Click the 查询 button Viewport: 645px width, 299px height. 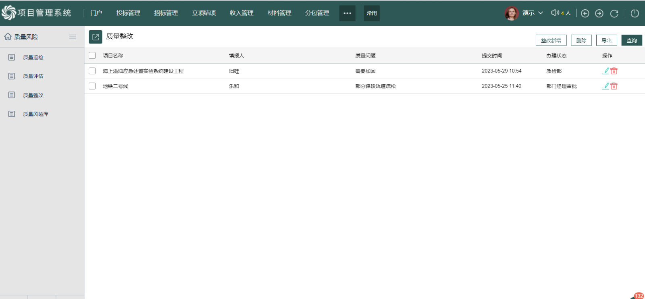[632, 40]
